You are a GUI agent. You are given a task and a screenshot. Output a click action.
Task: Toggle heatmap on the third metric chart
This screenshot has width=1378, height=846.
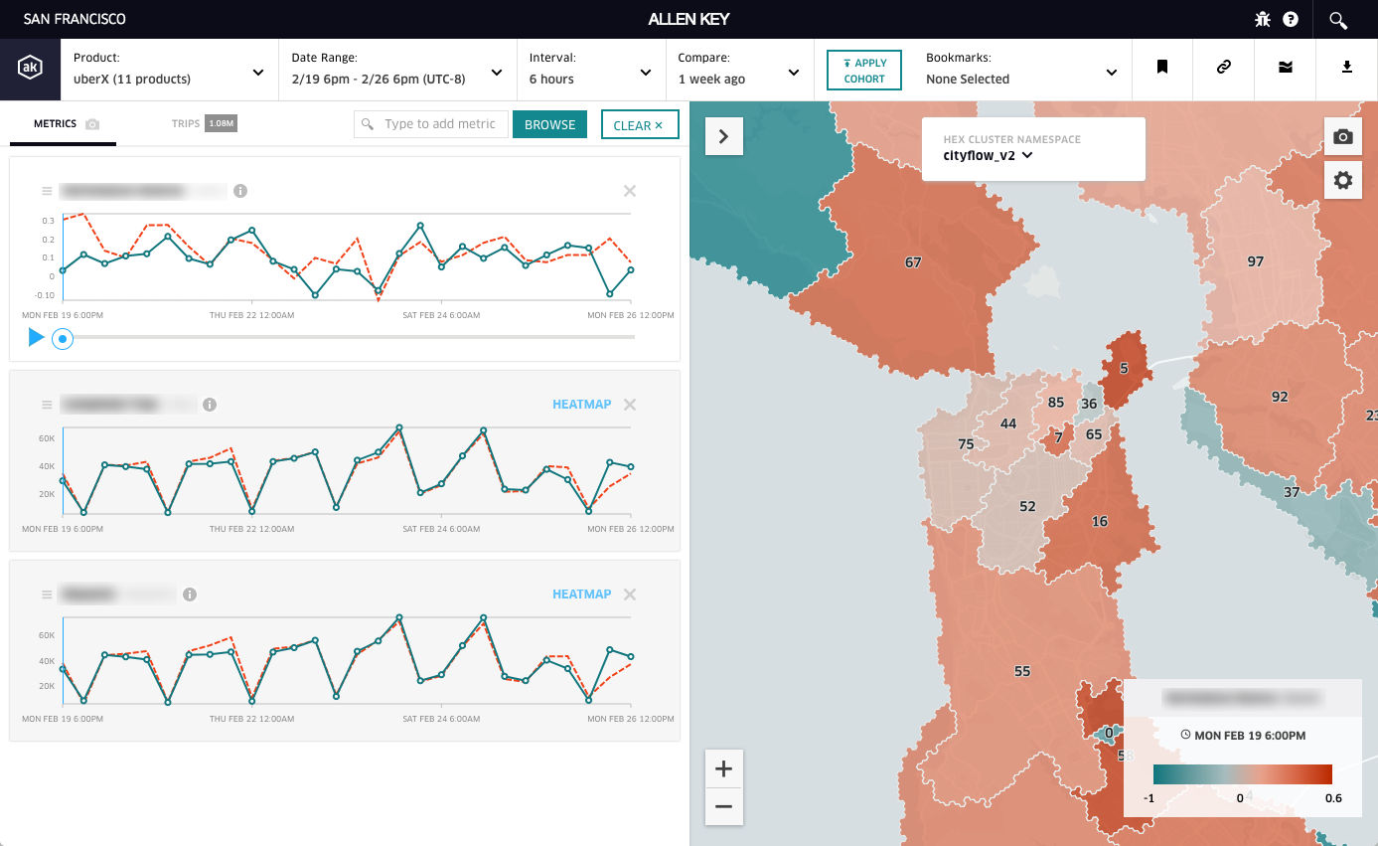pos(581,594)
